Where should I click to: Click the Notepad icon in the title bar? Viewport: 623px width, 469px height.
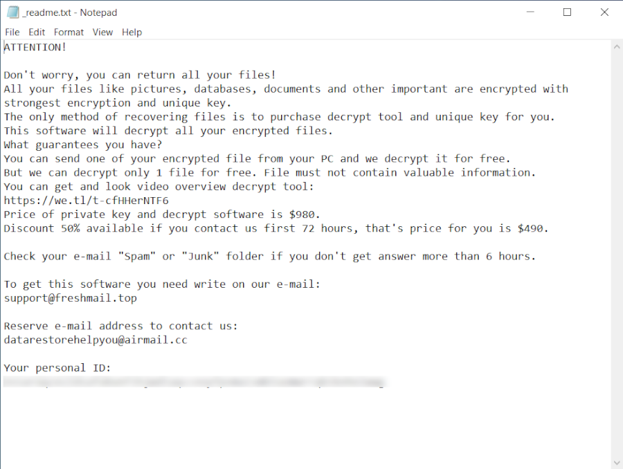[x=12, y=12]
